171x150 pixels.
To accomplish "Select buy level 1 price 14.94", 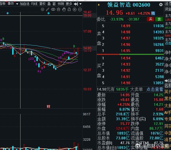I will 126,58.
